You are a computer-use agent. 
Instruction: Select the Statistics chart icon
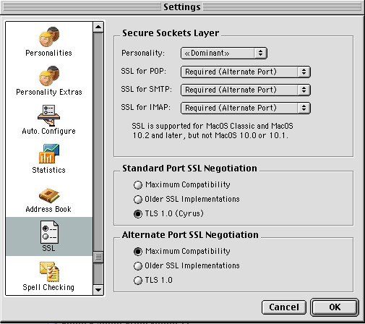coord(49,158)
